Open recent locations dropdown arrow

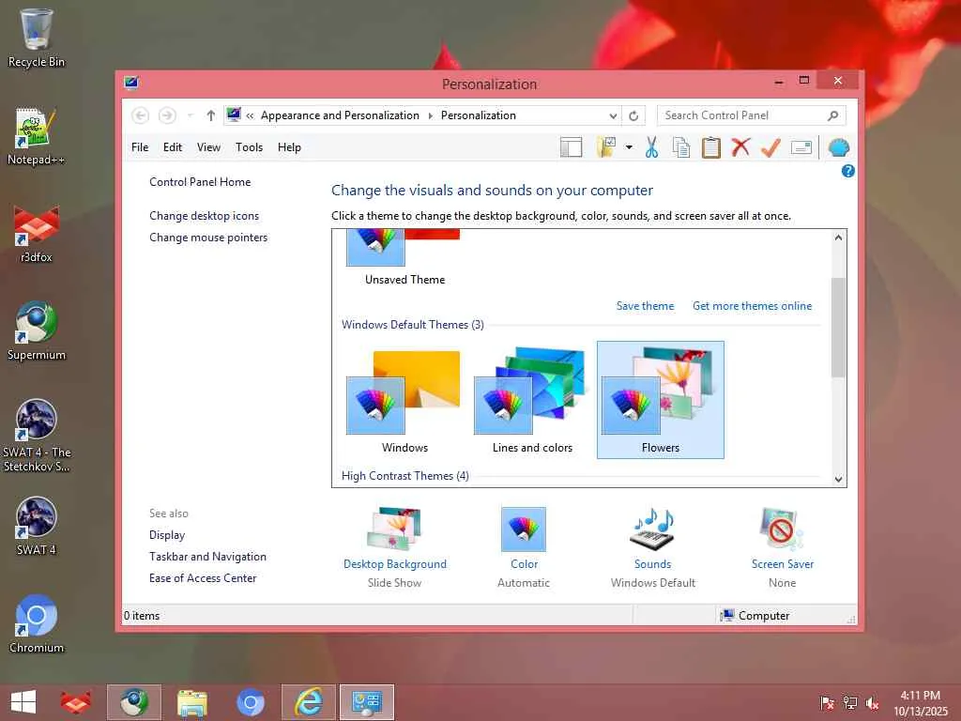pyautogui.click(x=190, y=115)
